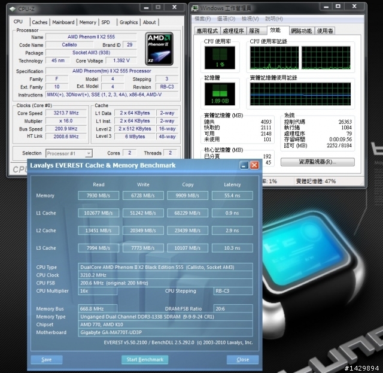The image size is (383, 373).
Task: Switch to the Mainboard tab in CPU-Z
Action: click(63, 22)
